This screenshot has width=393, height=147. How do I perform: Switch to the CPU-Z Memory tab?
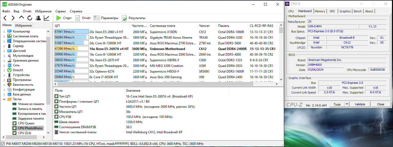(320, 11)
